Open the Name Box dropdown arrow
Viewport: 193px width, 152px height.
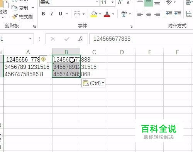[x=30, y=38]
